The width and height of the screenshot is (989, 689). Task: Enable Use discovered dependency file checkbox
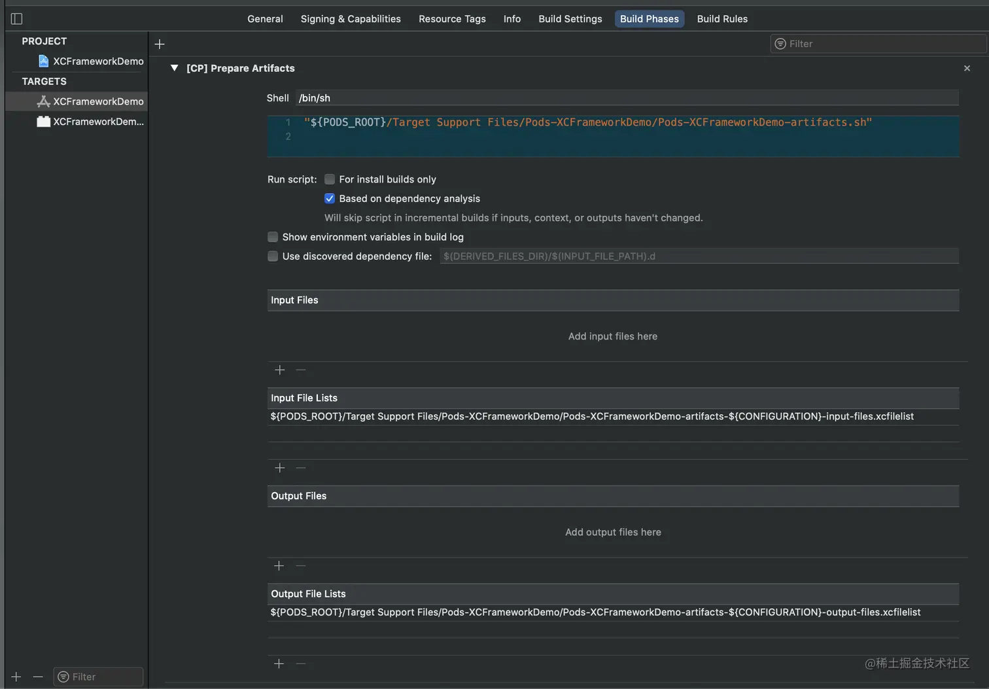point(273,256)
